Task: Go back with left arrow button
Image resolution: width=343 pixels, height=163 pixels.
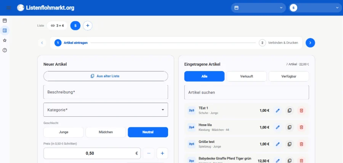Action: click(42, 43)
